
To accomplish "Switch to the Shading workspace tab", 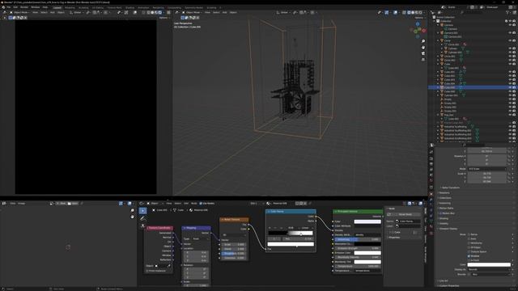I will point(129,7).
